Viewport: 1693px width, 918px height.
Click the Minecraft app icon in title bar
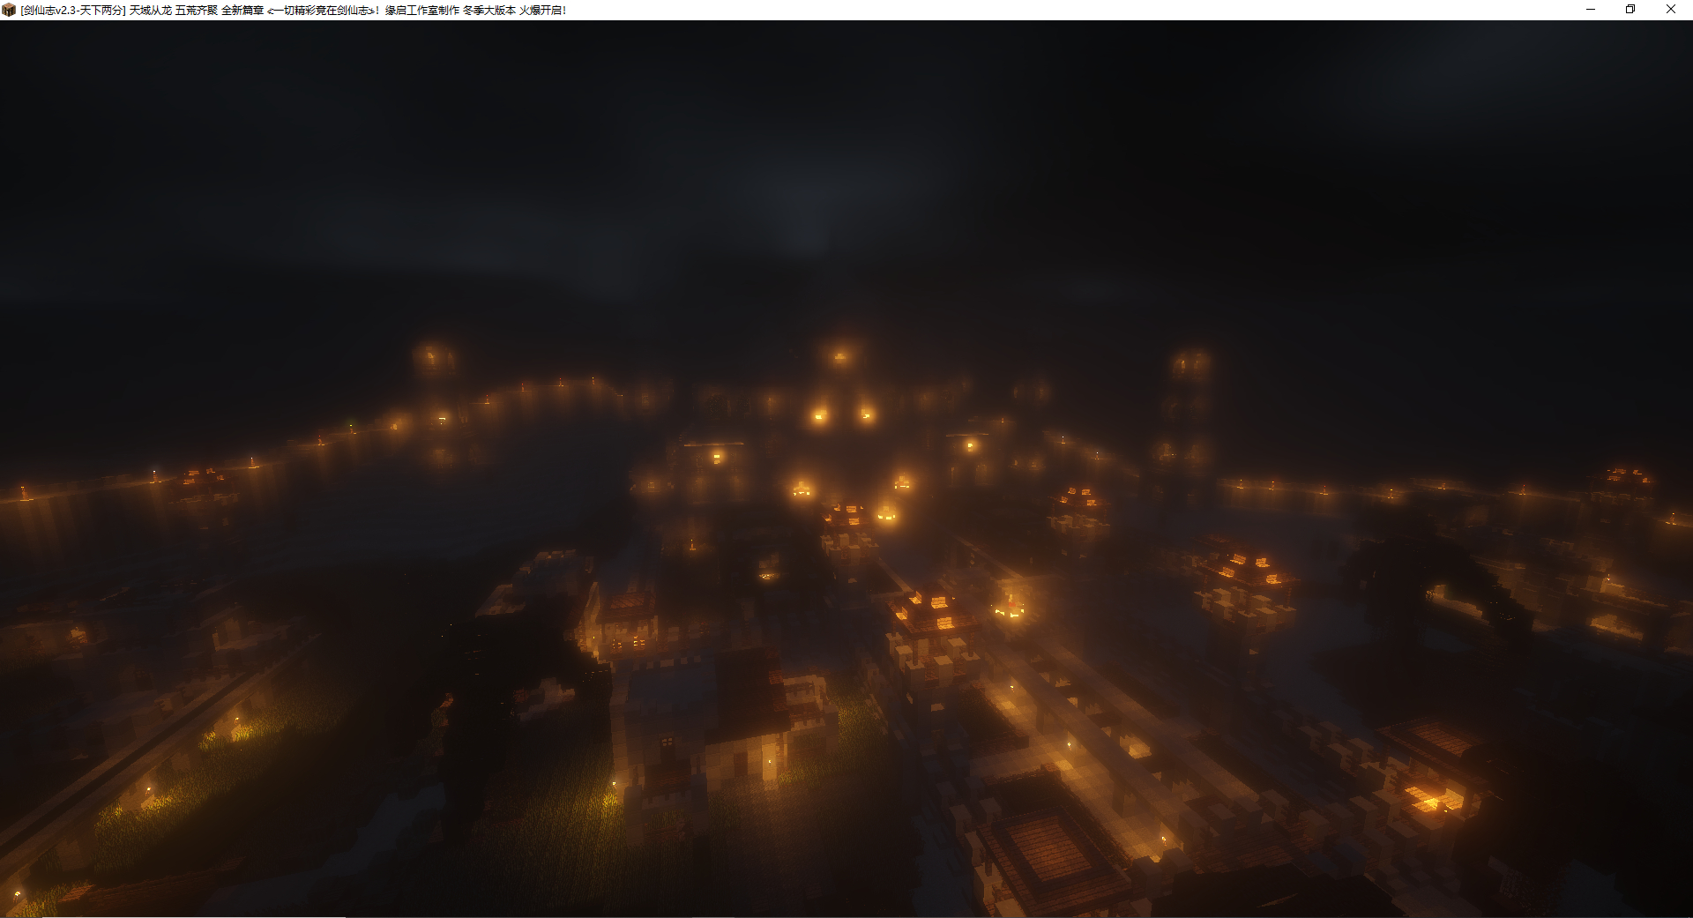coord(9,10)
